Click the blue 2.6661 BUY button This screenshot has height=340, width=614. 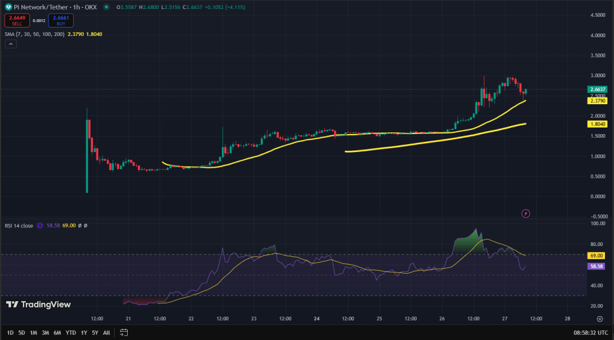[61, 20]
